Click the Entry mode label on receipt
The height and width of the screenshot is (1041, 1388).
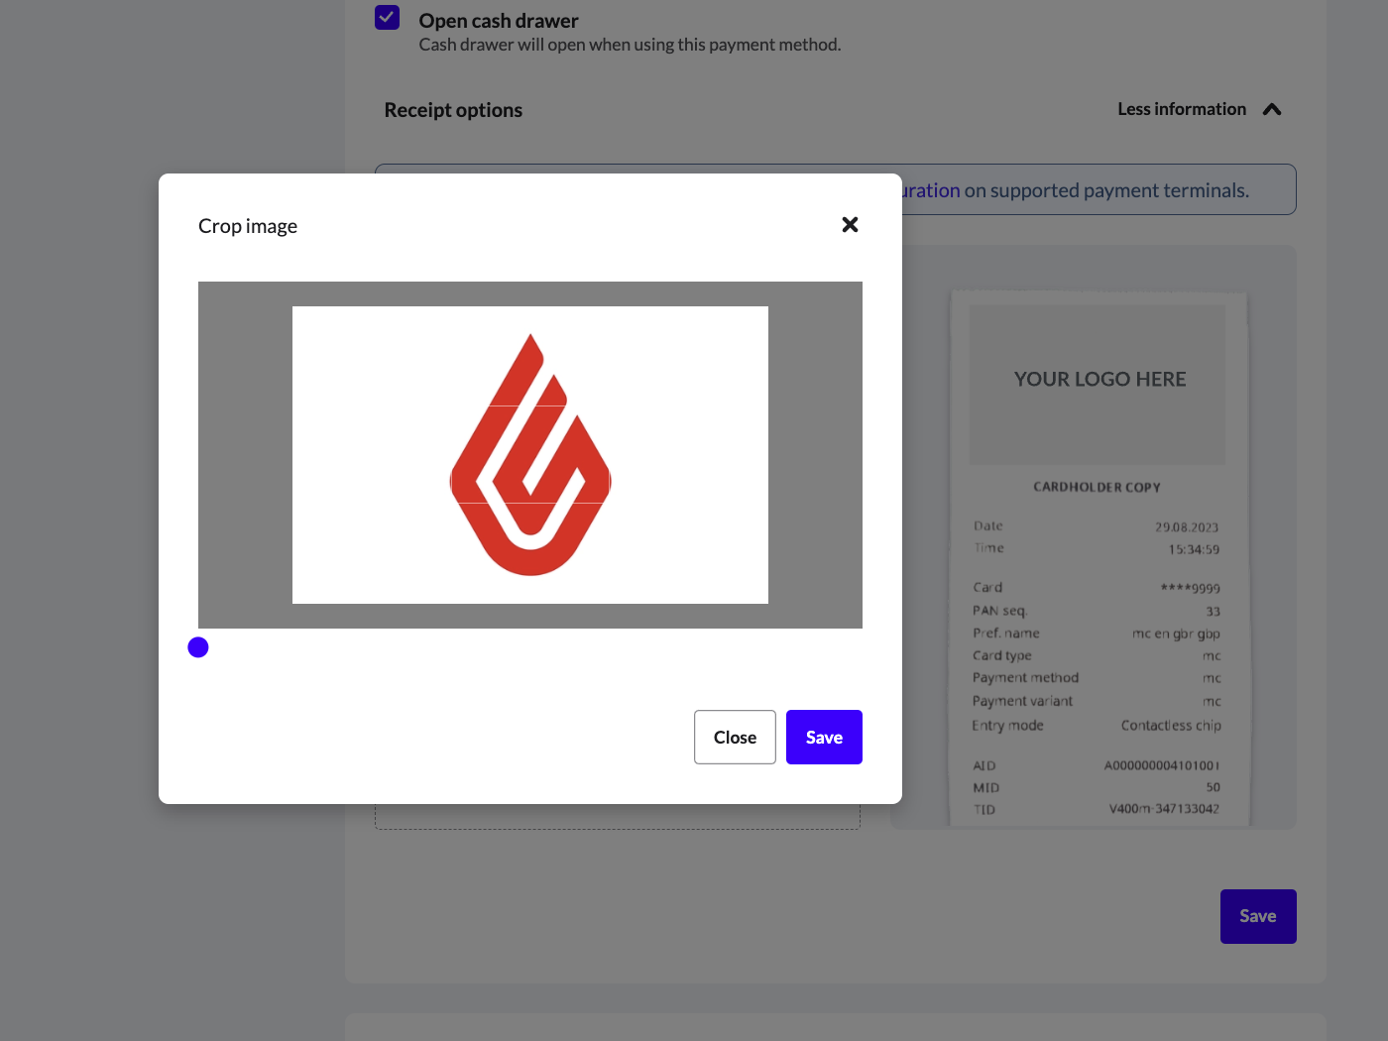[1007, 726]
